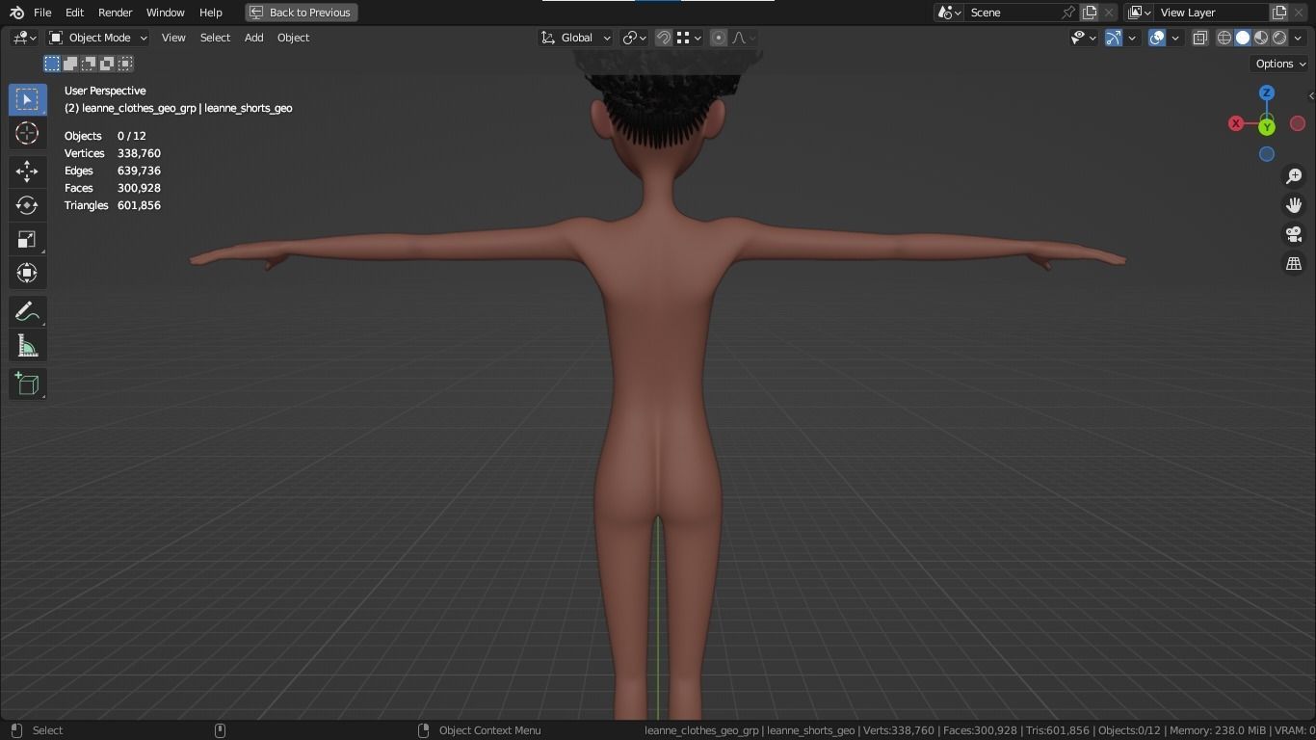Toggle snapping magnet

(x=664, y=38)
